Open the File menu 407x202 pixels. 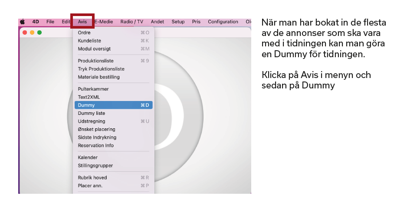50,22
